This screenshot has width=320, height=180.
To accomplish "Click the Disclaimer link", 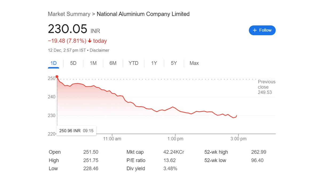I will (x=99, y=50).
